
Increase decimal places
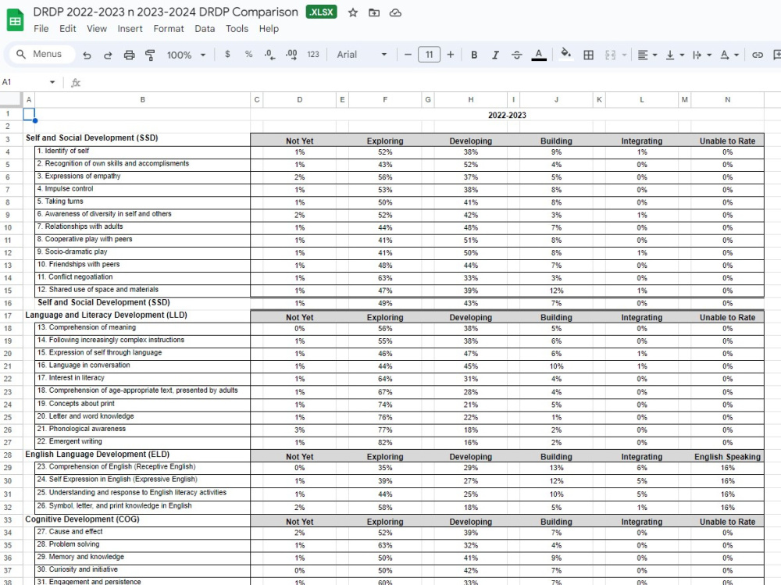click(291, 55)
